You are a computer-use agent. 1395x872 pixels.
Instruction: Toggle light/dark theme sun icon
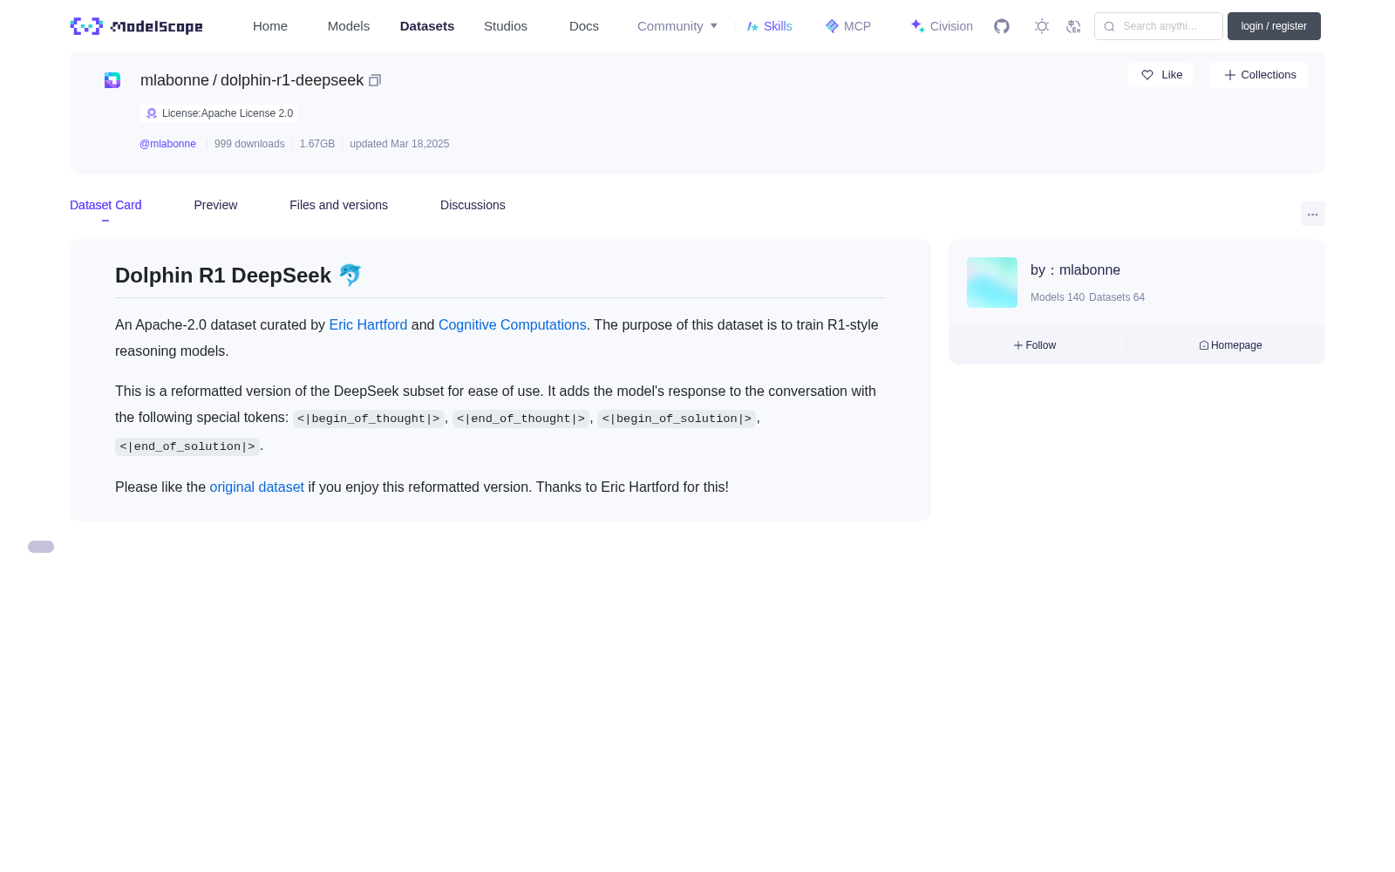[1041, 26]
